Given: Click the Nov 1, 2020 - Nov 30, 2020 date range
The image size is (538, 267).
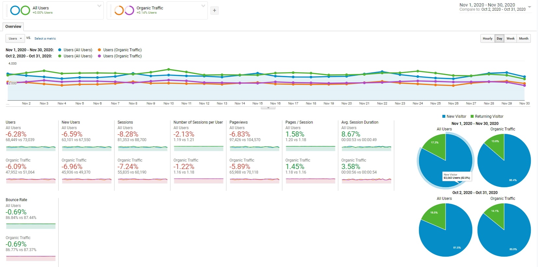Looking at the screenshot, I should (487, 5).
